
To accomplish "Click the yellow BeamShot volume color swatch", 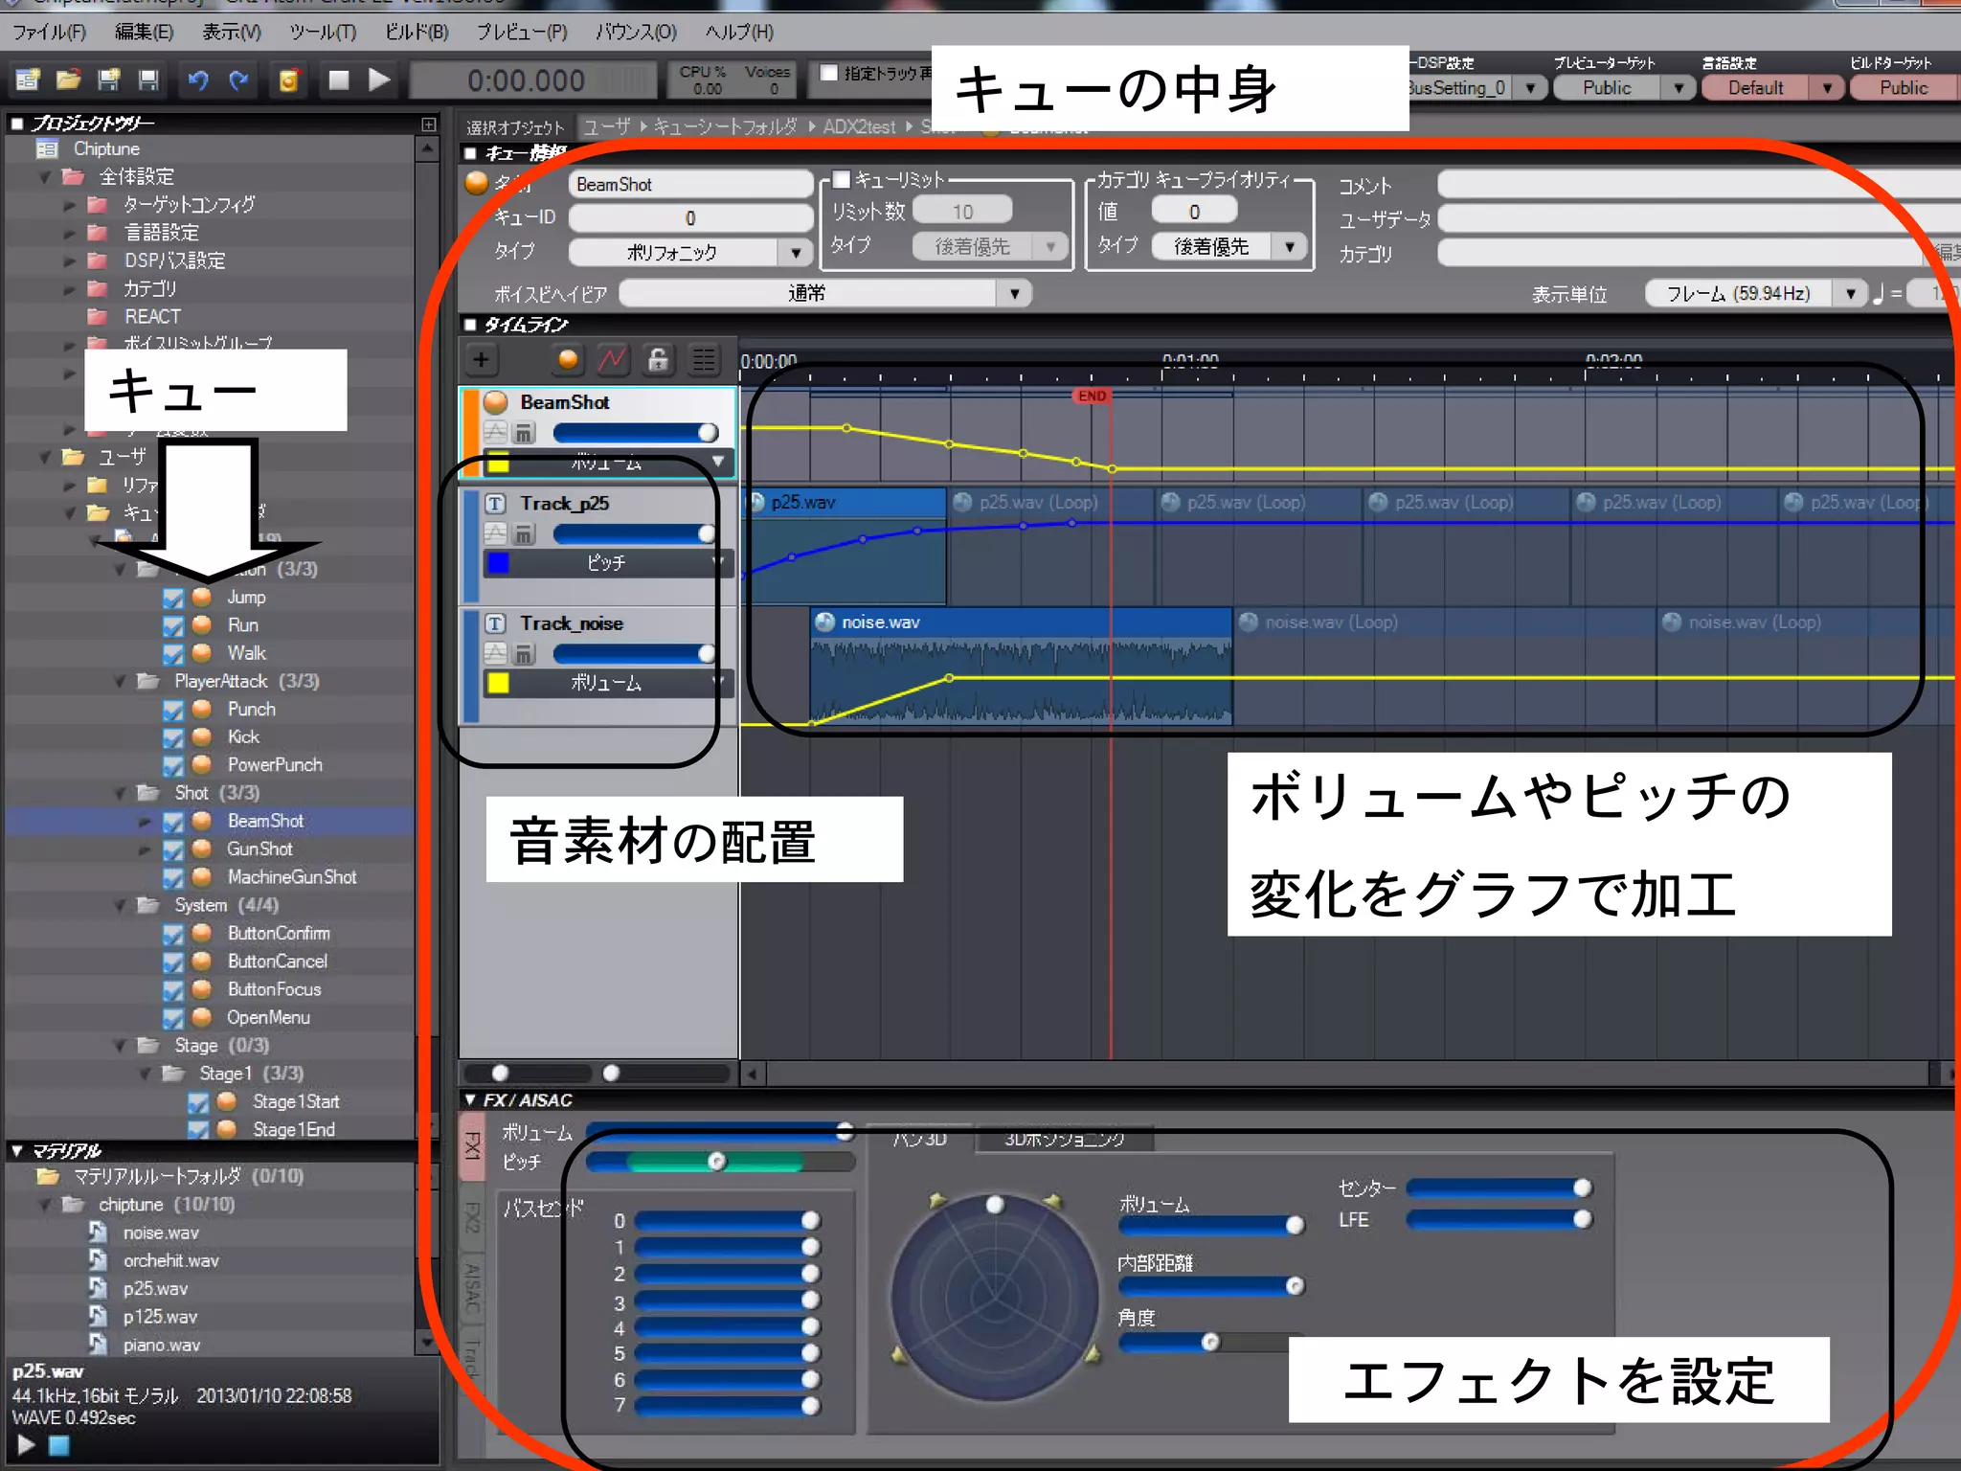I will (497, 464).
